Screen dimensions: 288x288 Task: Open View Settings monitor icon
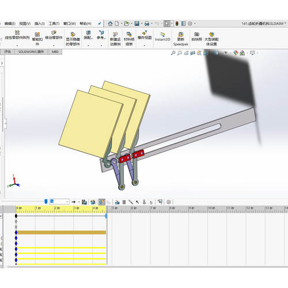coord(252,53)
